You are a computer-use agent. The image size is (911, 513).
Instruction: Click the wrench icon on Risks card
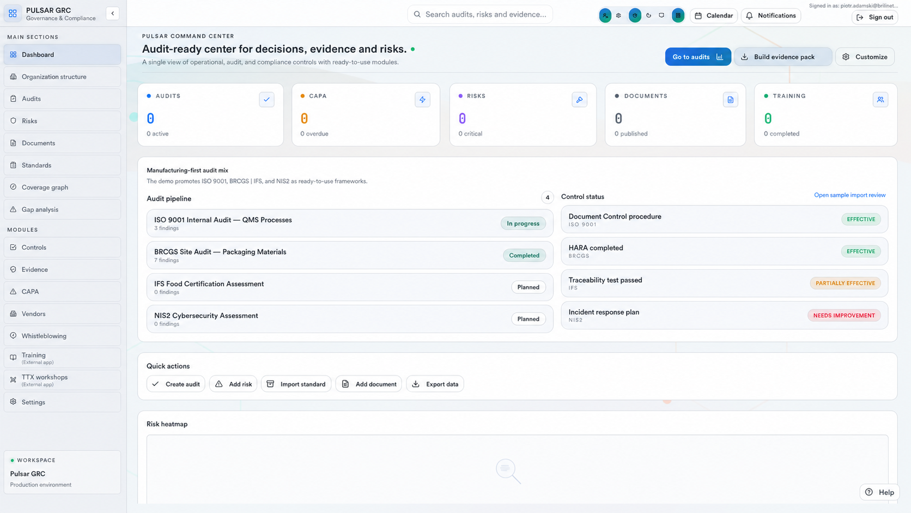(579, 99)
